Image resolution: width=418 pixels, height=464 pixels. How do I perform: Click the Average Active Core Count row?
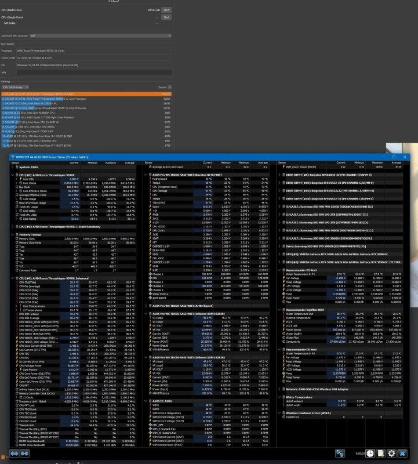209,167
